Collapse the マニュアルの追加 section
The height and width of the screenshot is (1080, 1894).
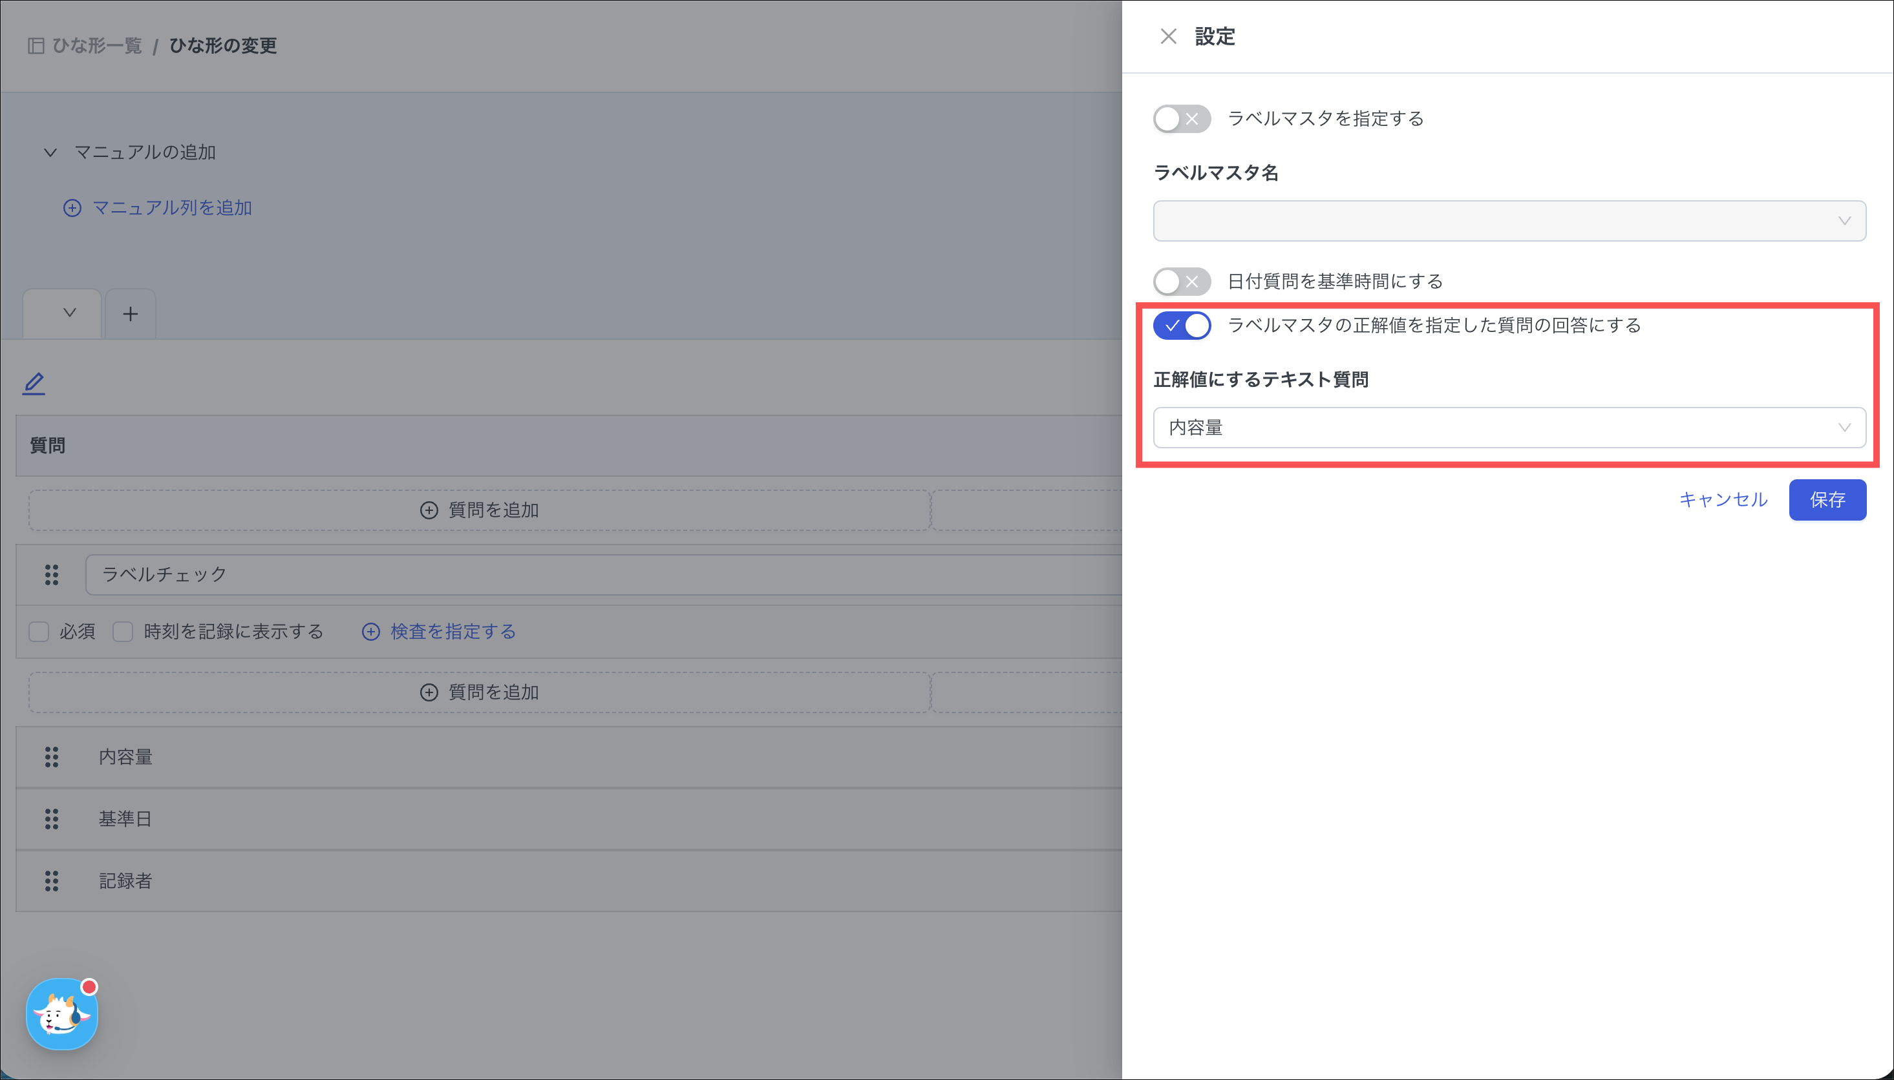pos(50,153)
